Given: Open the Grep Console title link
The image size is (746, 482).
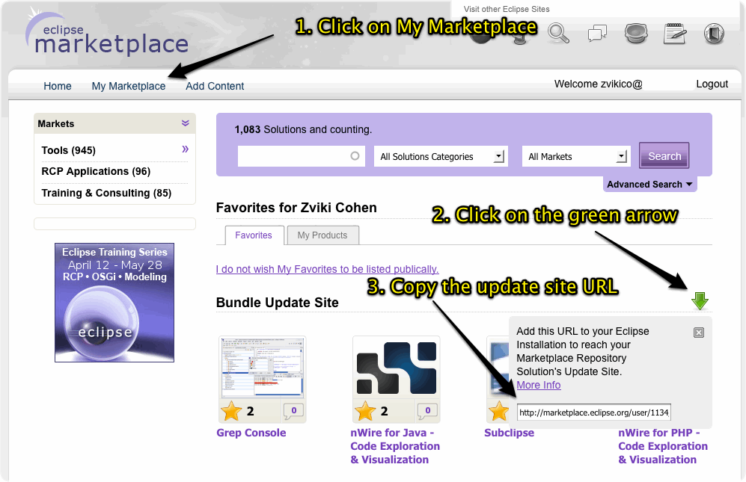Looking at the screenshot, I should [x=251, y=433].
